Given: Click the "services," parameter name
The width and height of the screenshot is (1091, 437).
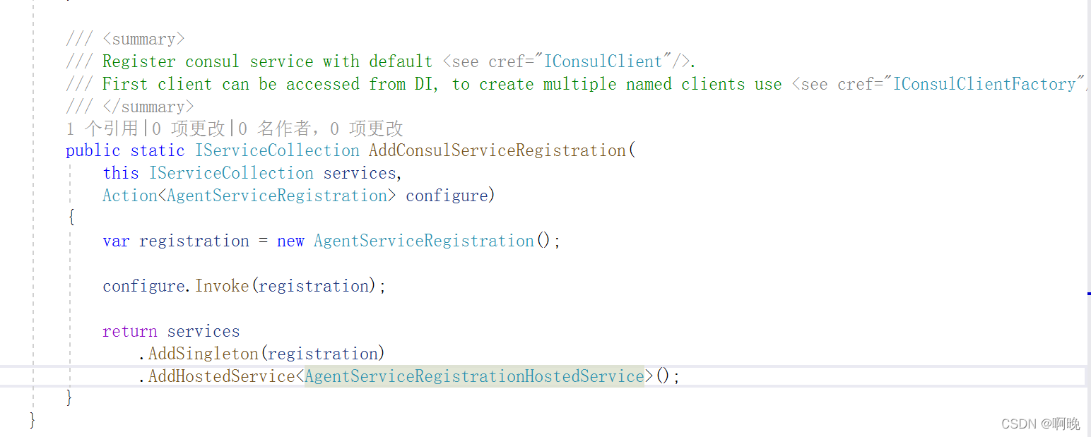Looking at the screenshot, I should point(363,173).
